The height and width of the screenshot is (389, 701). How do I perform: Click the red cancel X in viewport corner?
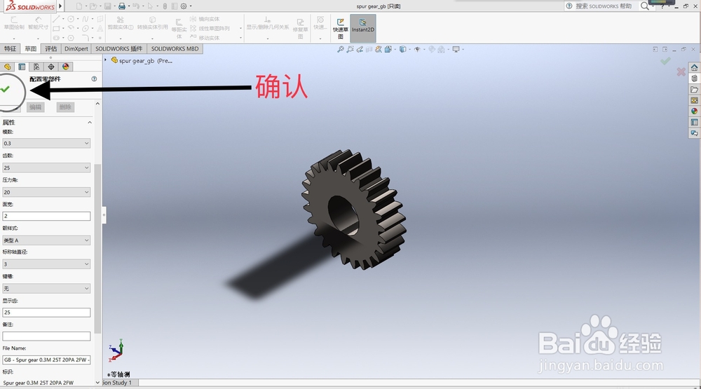pos(681,71)
